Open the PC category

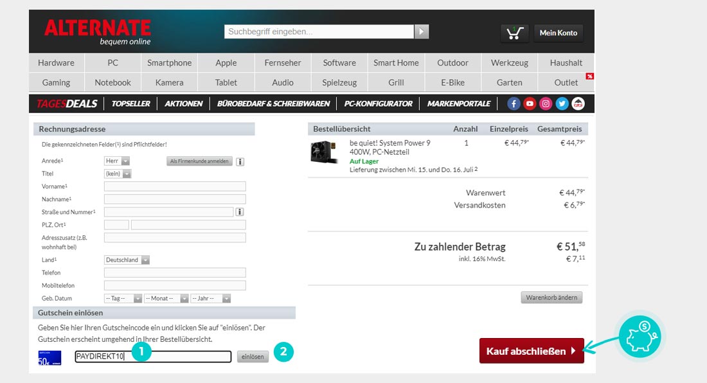[112, 62]
